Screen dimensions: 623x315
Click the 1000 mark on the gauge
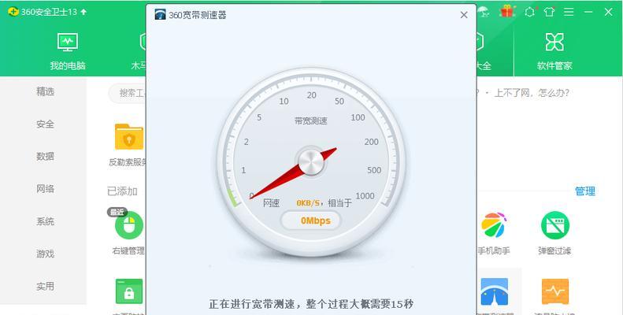point(365,196)
